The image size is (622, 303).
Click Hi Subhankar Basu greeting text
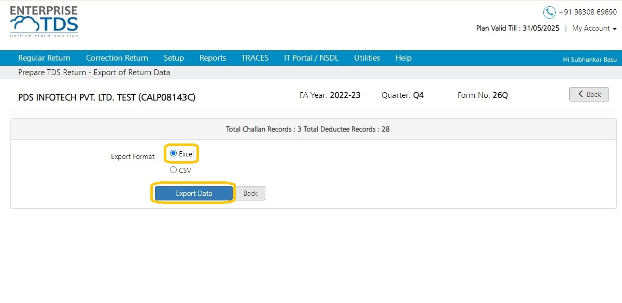click(590, 60)
